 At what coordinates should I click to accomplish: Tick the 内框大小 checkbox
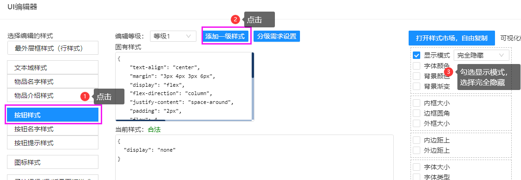(x=417, y=103)
